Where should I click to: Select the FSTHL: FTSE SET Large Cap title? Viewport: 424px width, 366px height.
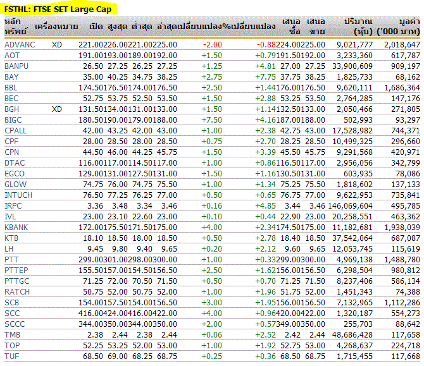(x=58, y=9)
